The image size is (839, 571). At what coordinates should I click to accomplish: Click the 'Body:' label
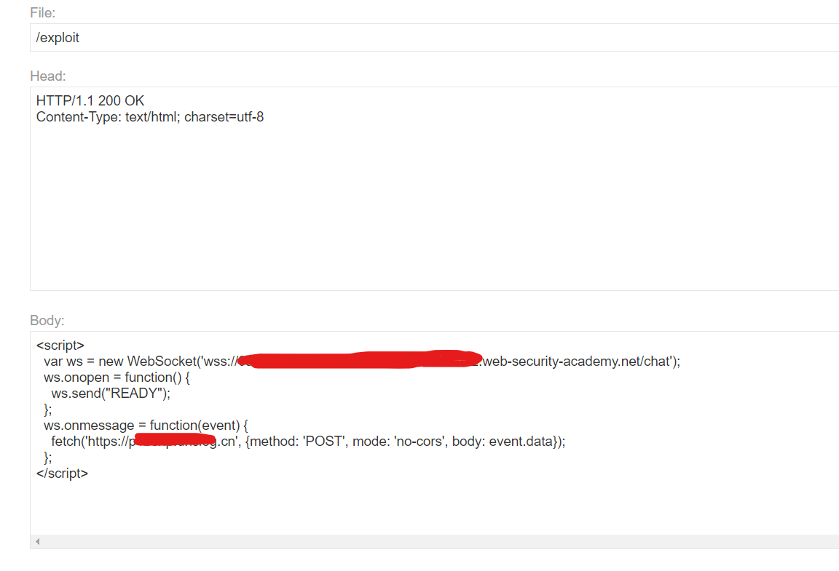click(x=47, y=320)
